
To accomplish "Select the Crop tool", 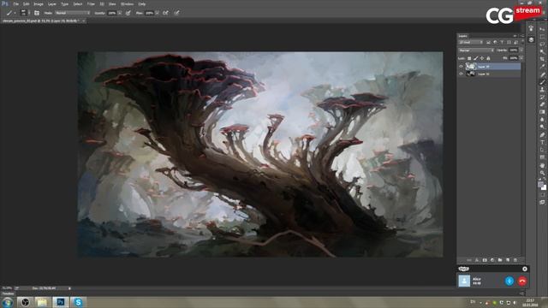I will 542,59.
